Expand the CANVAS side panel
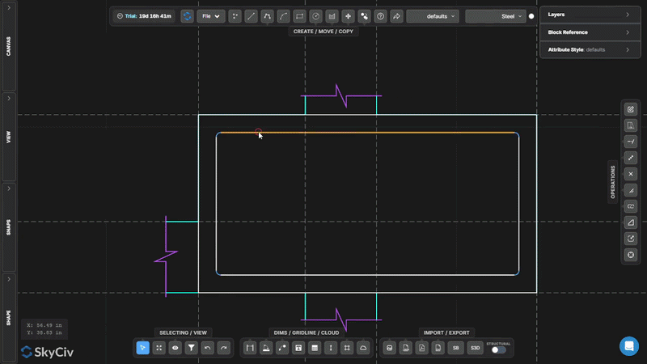The height and width of the screenshot is (364, 647). 9,46
